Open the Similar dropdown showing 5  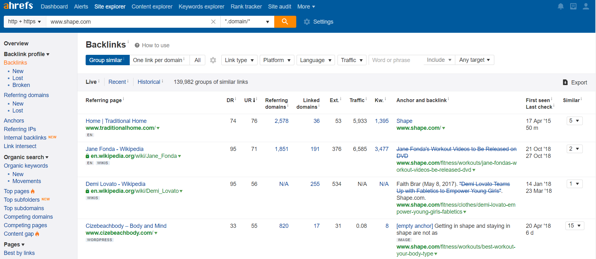575,121
